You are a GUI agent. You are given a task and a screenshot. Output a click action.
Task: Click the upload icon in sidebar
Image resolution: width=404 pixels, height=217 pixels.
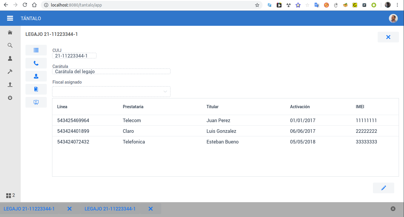(x=10, y=84)
